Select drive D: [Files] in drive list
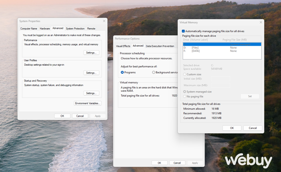 222,48
